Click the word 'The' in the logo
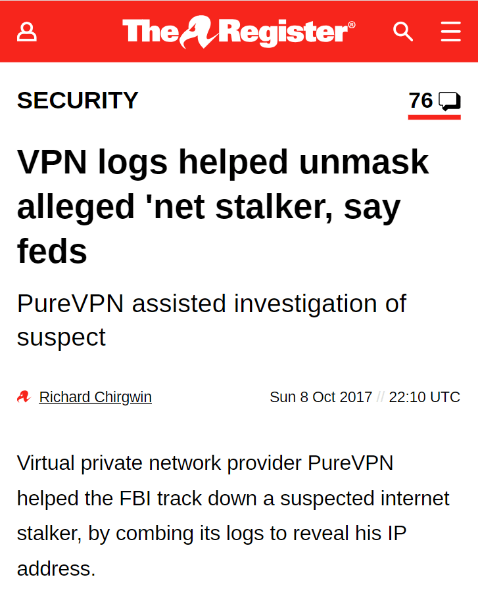This screenshot has width=478, height=596. pyautogui.click(x=150, y=32)
